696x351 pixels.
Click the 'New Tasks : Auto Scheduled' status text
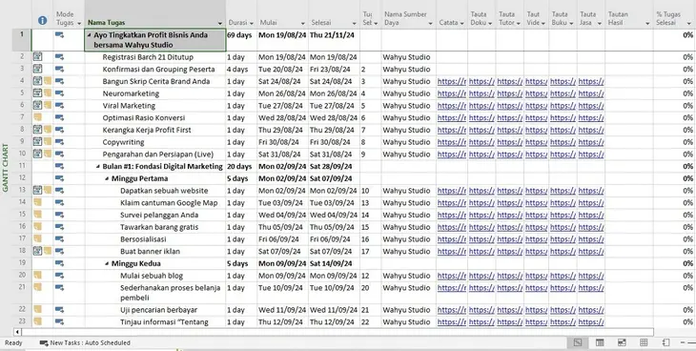click(x=91, y=342)
